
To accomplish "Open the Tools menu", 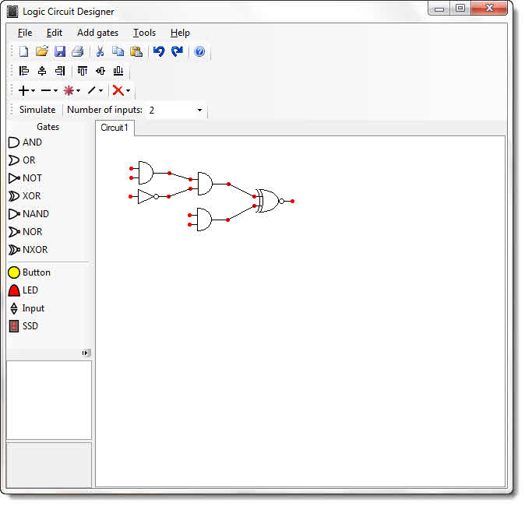I will tap(144, 33).
